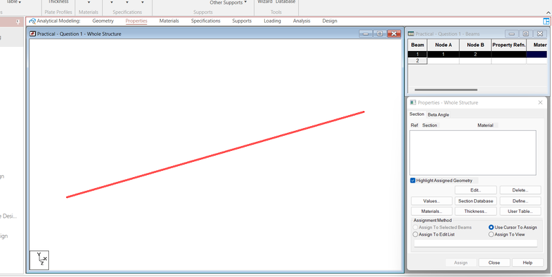
Task: Select the Properties workflow tab
Action: [136, 21]
